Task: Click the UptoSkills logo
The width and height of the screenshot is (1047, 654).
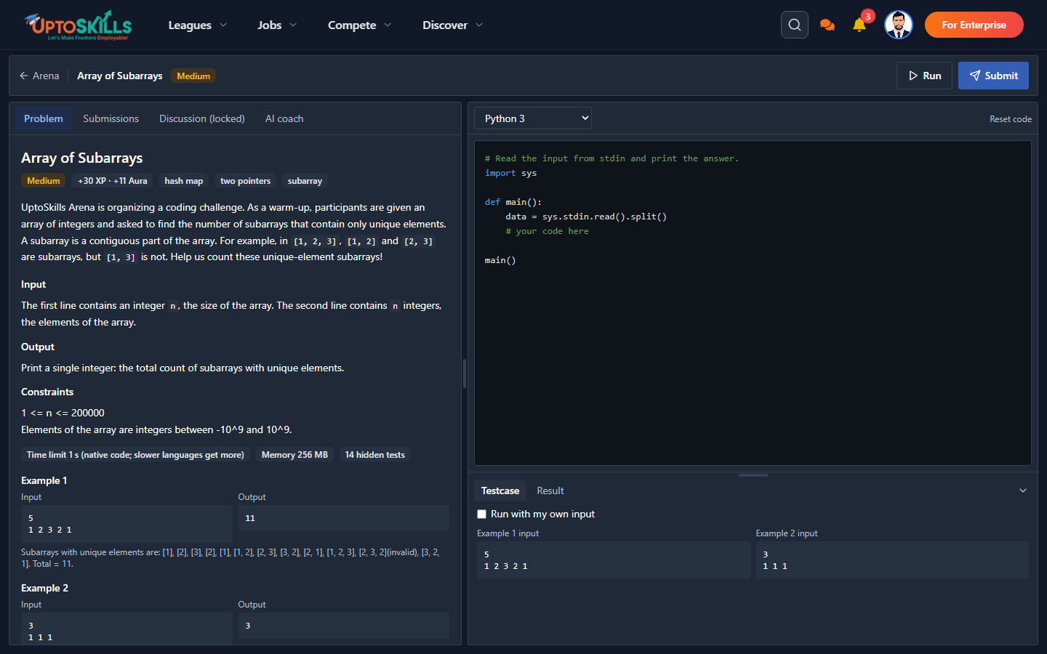Action: coord(78,25)
